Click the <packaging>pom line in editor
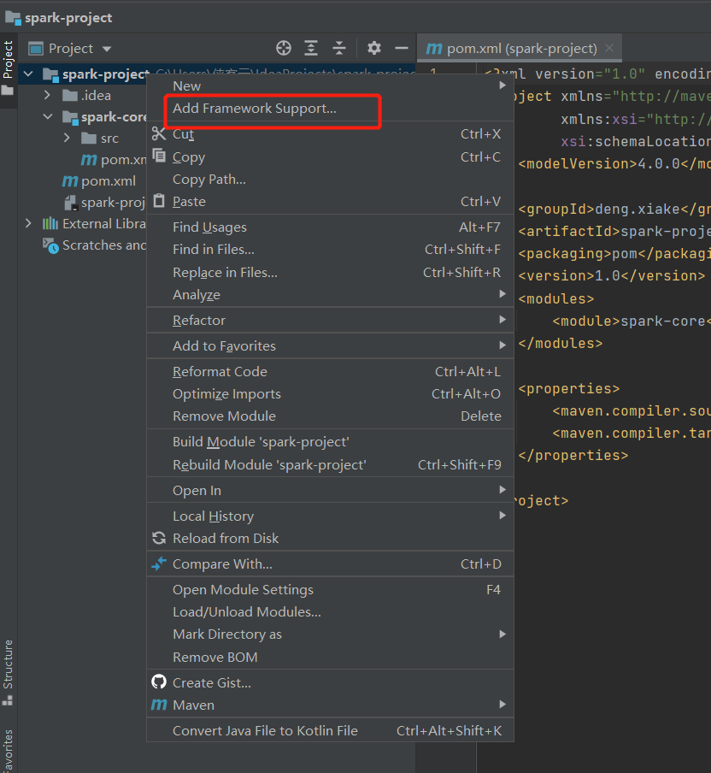 614,253
